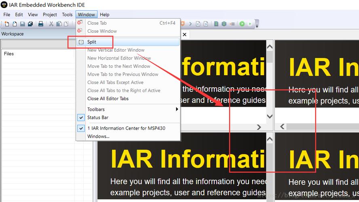Viewport: 359px width, 202px height.
Task: Click the Open file toolbar icon
Action: click(x=15, y=24)
